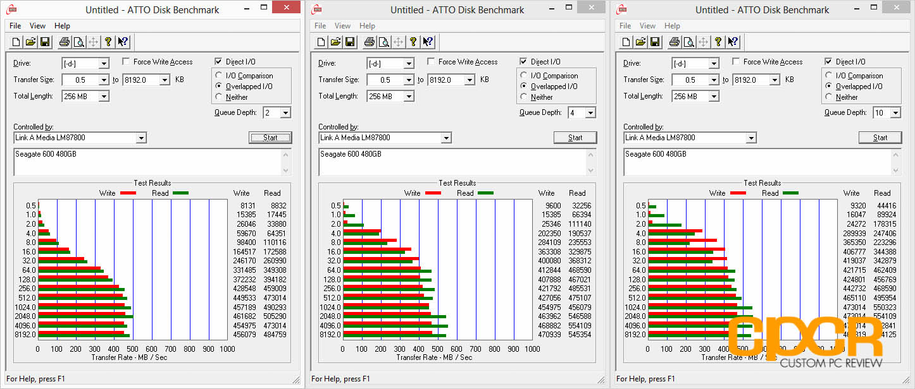This screenshot has height=389, width=915.
Task: Expand Controlled by dropdown in Queue Depth 4 window
Action: [445, 138]
